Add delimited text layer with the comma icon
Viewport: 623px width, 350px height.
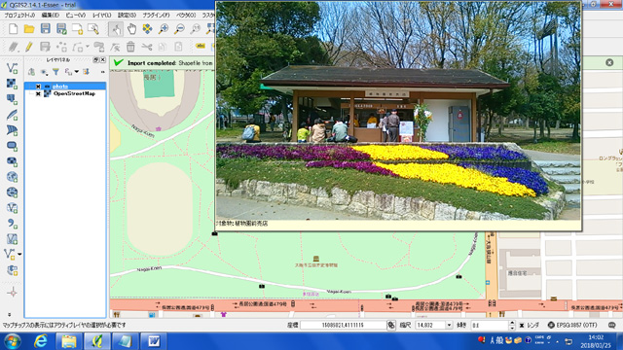(x=12, y=224)
